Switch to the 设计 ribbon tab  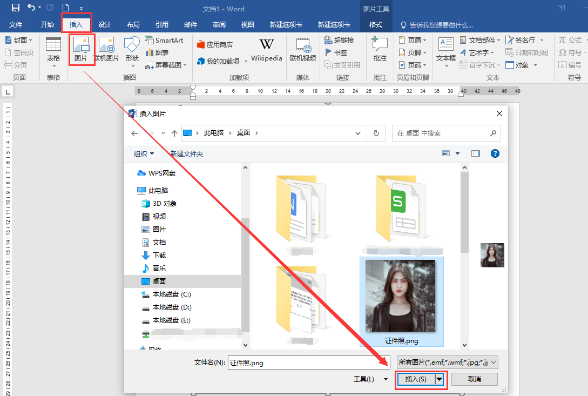click(x=104, y=24)
